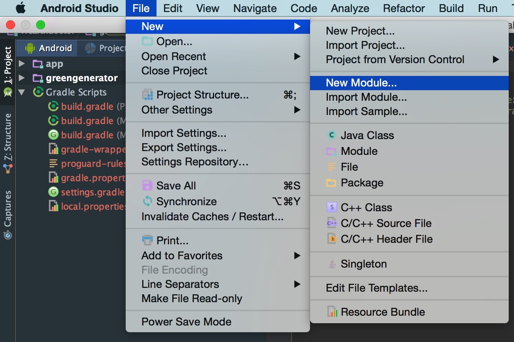514x342 pixels.
Task: Click the Singleton template icon
Action: (x=332, y=264)
